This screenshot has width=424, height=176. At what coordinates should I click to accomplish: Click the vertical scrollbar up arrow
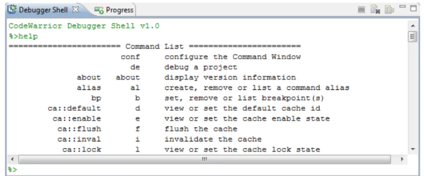click(413, 26)
